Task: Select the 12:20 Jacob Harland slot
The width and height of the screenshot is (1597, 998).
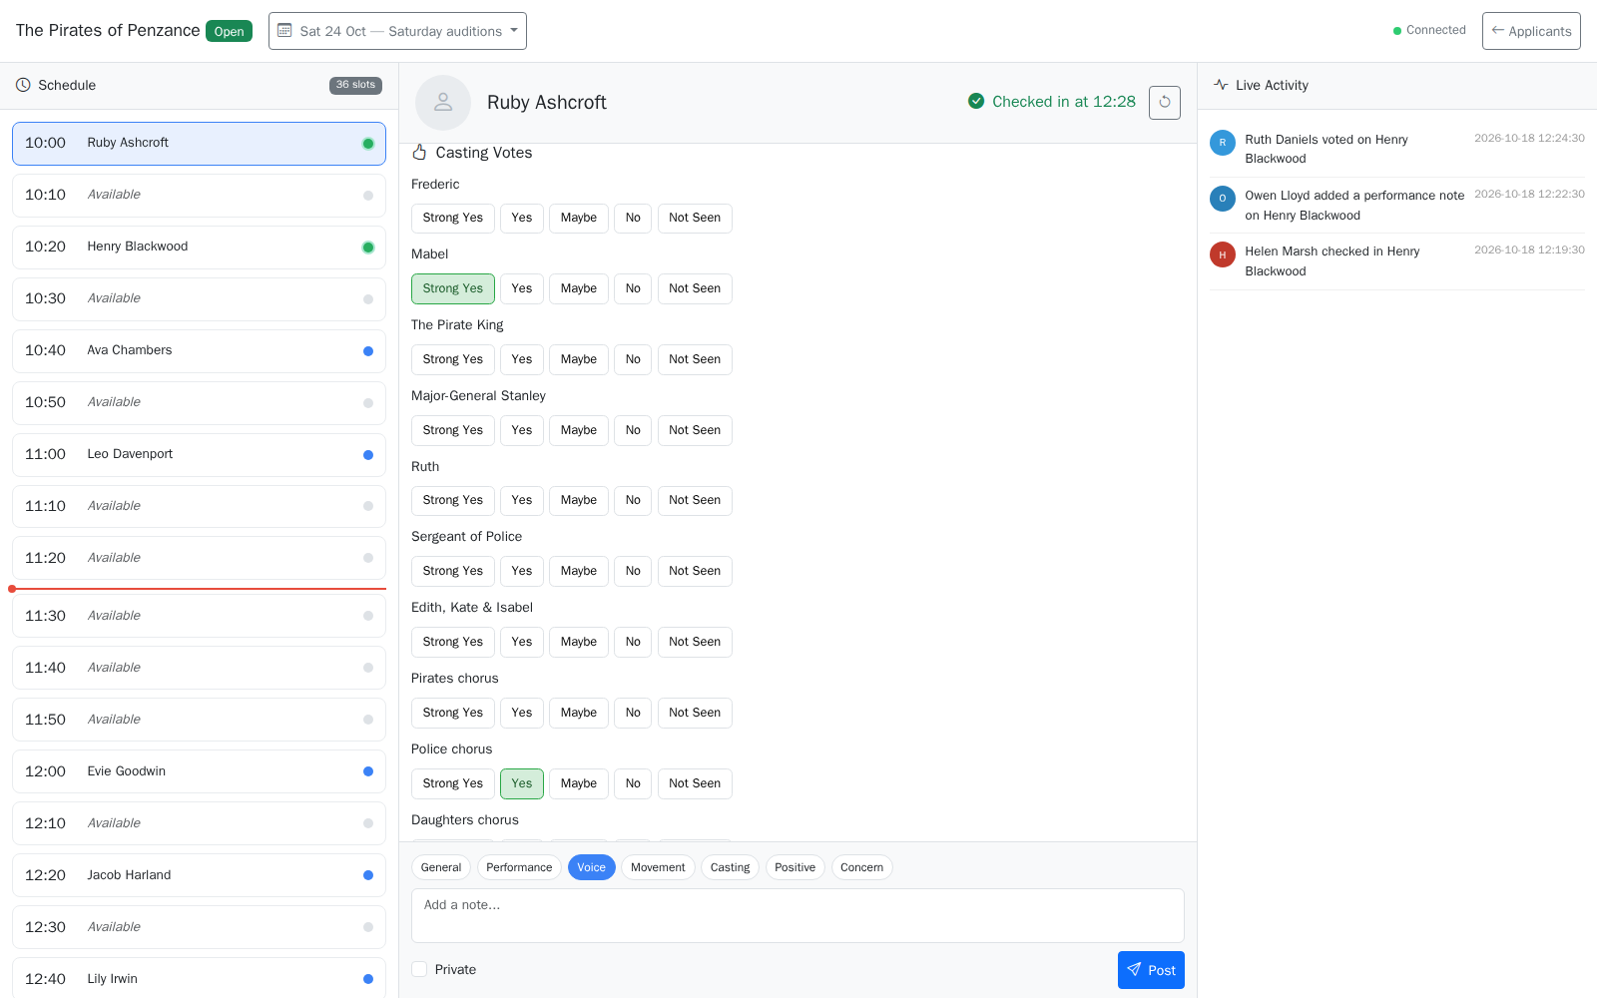Action: (x=199, y=875)
